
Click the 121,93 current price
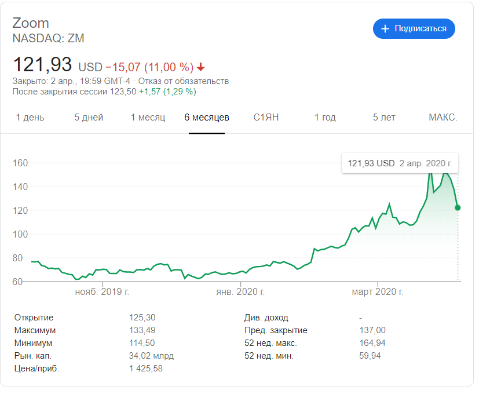42,64
